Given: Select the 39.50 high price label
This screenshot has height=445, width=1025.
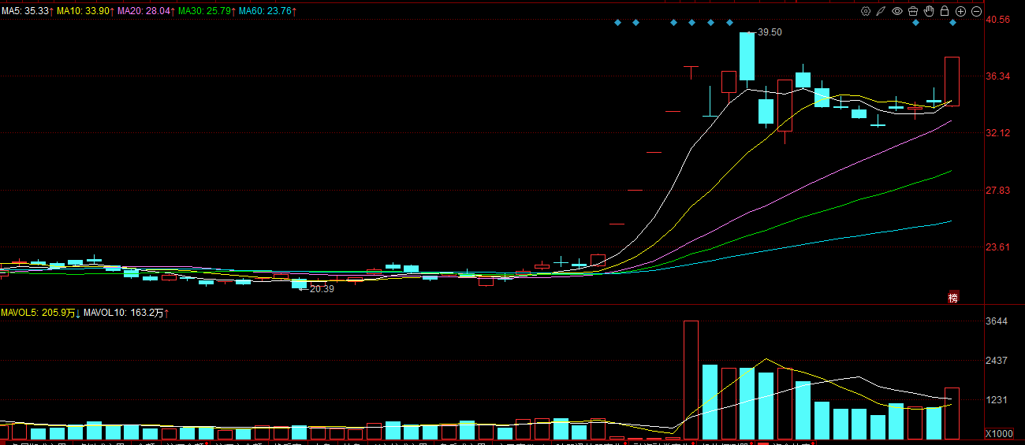Looking at the screenshot, I should pos(770,32).
